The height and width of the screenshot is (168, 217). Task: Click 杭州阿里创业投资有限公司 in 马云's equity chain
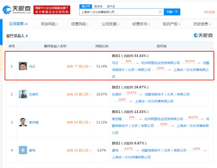point(161,63)
